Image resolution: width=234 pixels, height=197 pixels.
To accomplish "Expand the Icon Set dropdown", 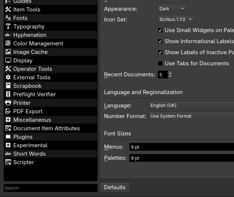I will (176, 20).
